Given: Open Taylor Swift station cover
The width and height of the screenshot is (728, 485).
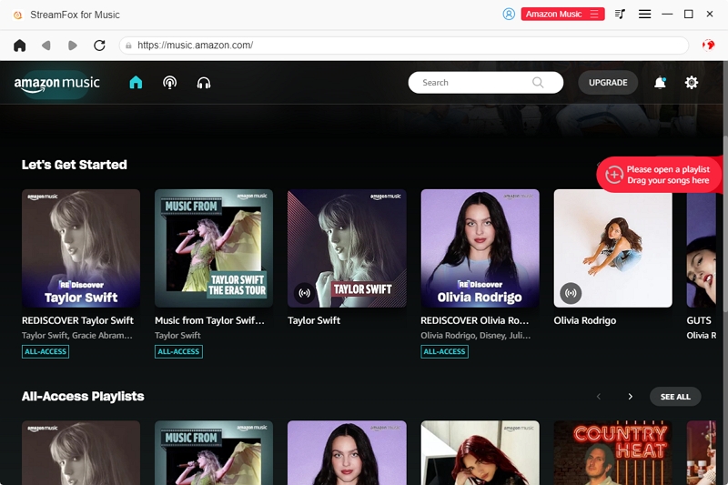Looking at the screenshot, I should pyautogui.click(x=347, y=248).
